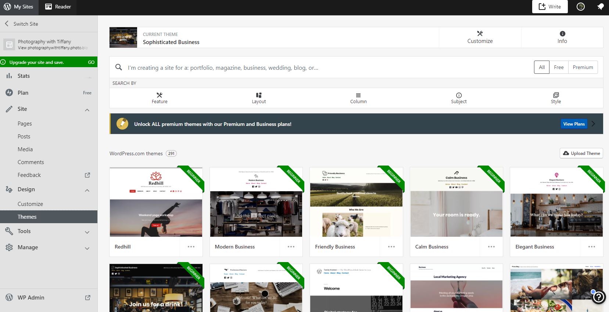The height and width of the screenshot is (312, 609).
Task: Open user profile avatar in top bar
Action: click(x=581, y=7)
